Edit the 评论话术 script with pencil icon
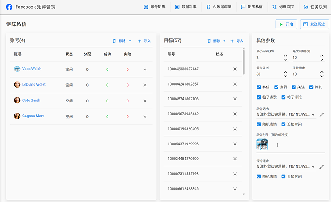 click(321, 166)
